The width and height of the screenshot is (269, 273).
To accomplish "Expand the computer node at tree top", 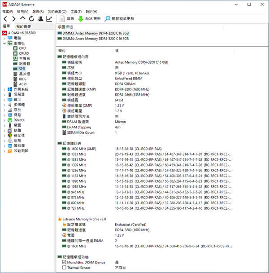I will coord(4,38).
